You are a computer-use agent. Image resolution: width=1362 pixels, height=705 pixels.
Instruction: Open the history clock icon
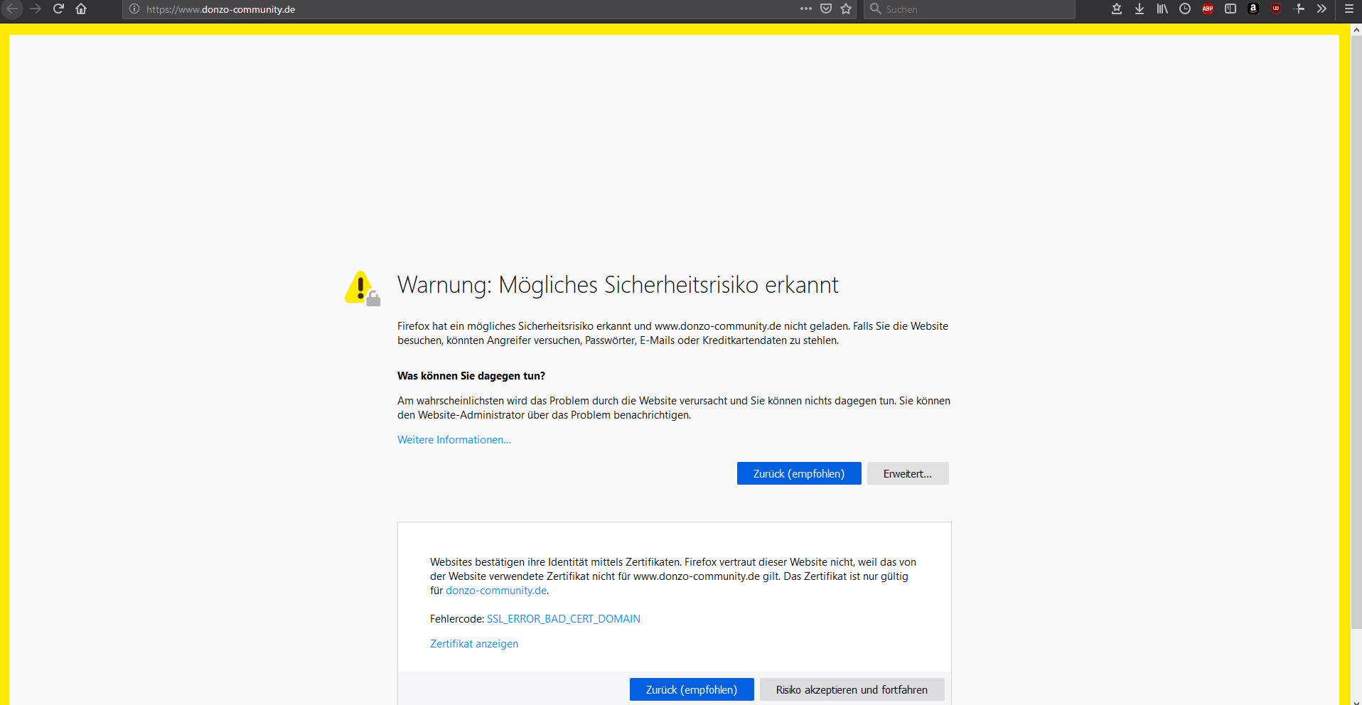1185,9
